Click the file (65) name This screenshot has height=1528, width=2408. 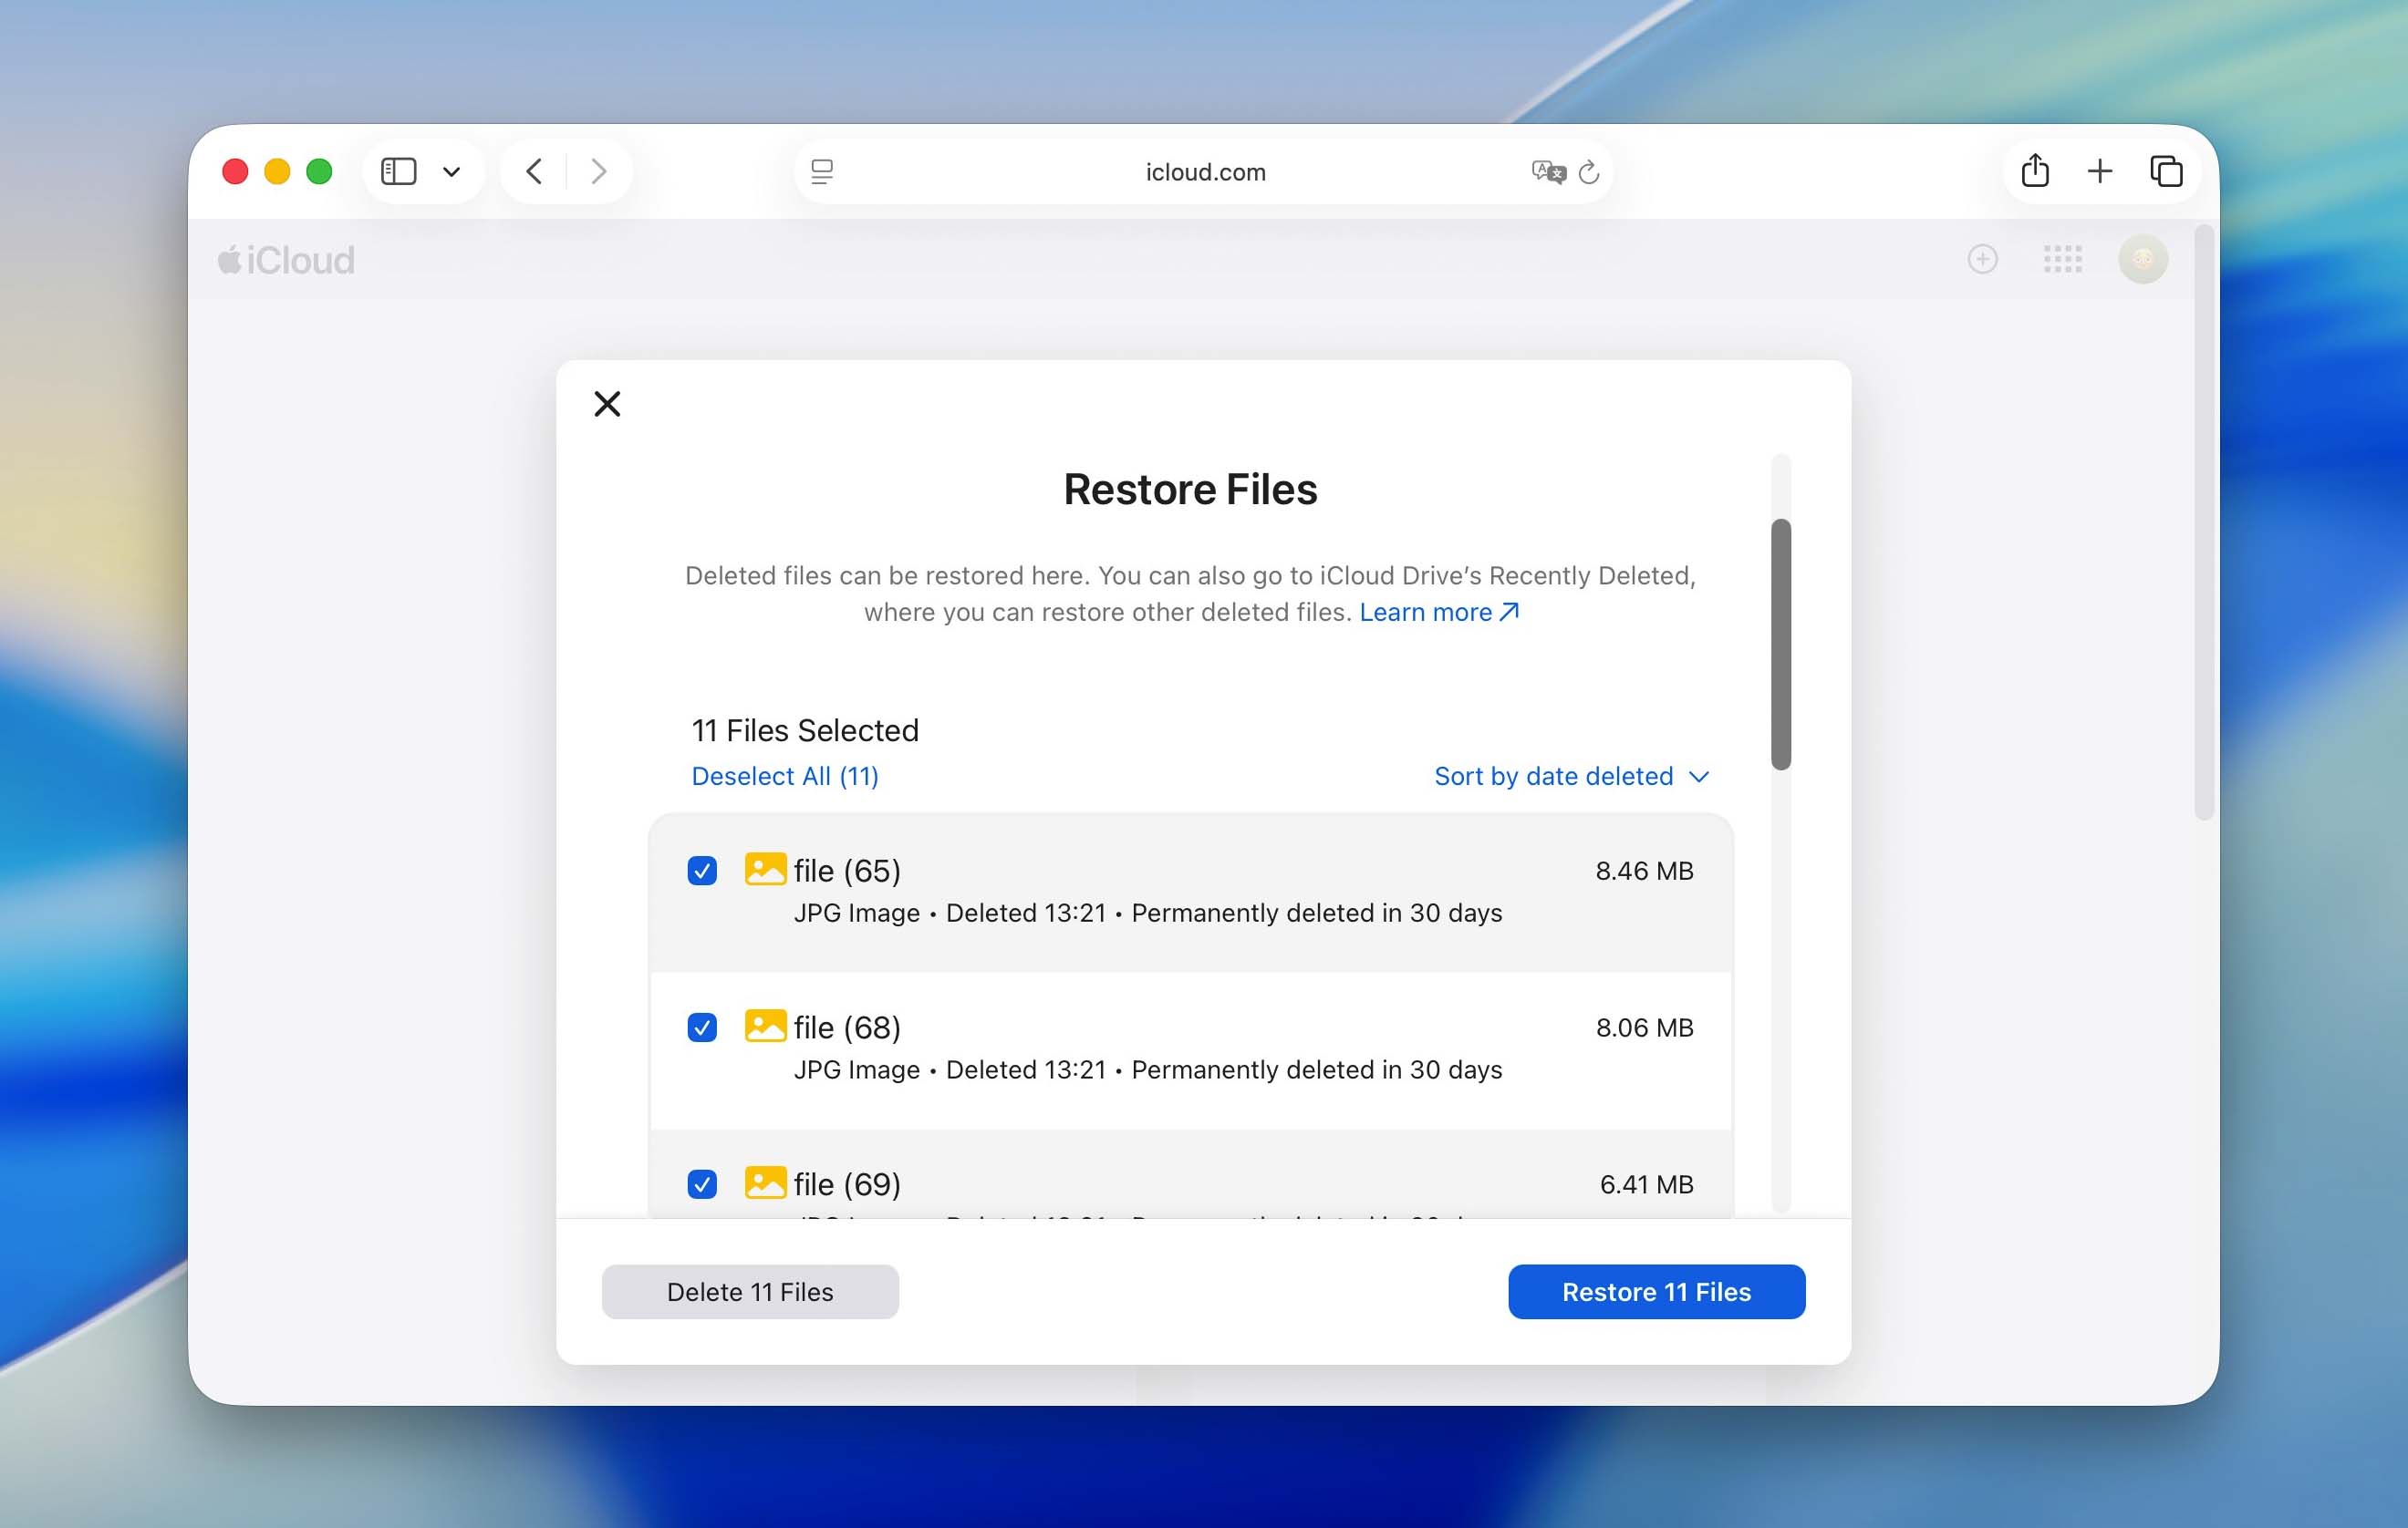(847, 871)
